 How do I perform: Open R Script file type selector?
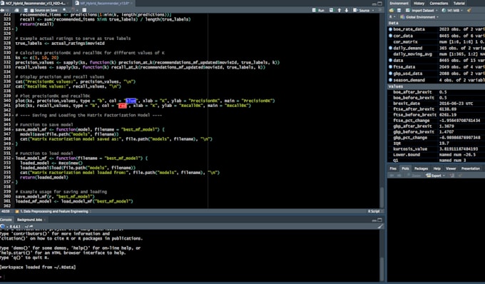pyautogui.click(x=374, y=211)
